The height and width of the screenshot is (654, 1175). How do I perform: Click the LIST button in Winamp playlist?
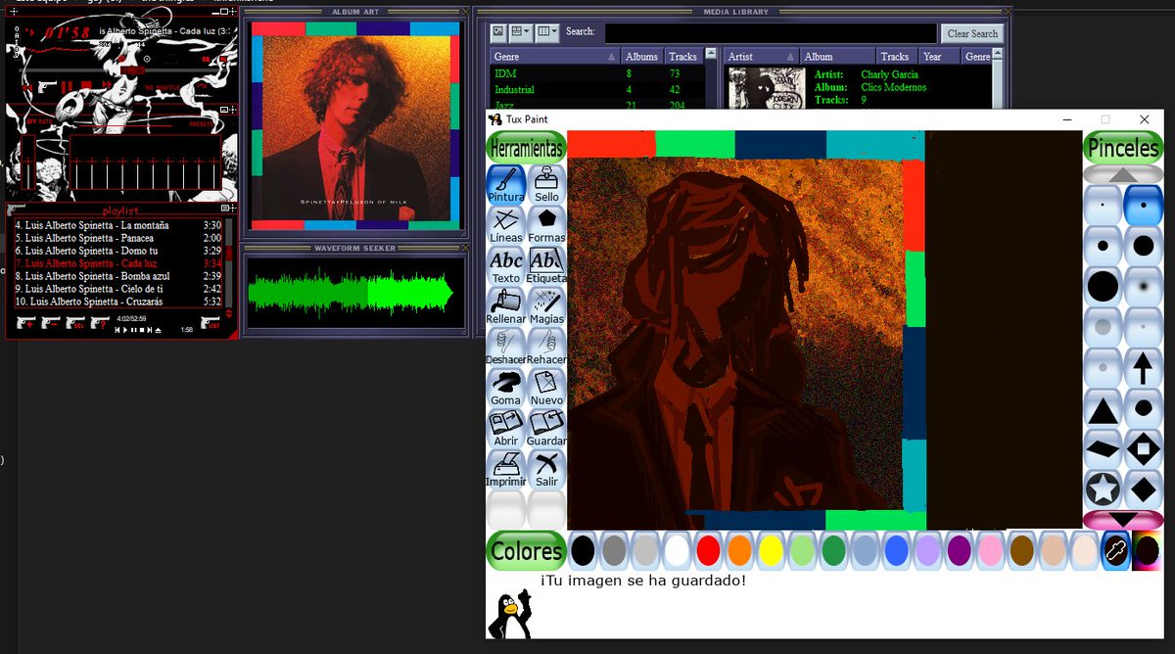pos(211,324)
